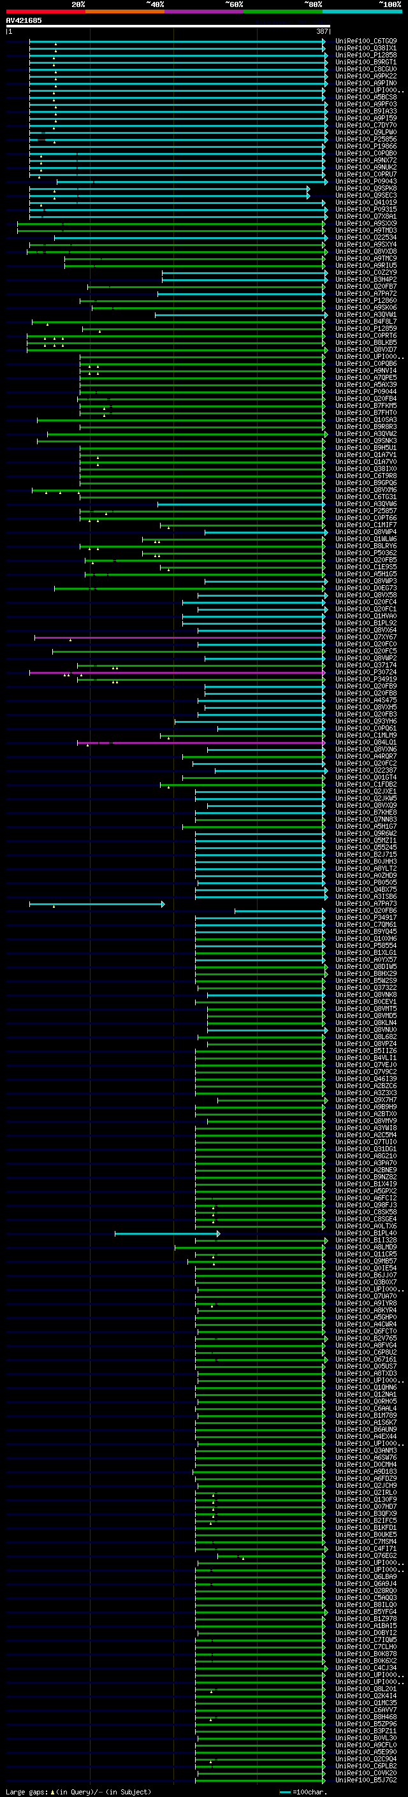Open hit UniRef100_P19866
The width and height of the screenshot is (408, 1797).
tap(365, 147)
